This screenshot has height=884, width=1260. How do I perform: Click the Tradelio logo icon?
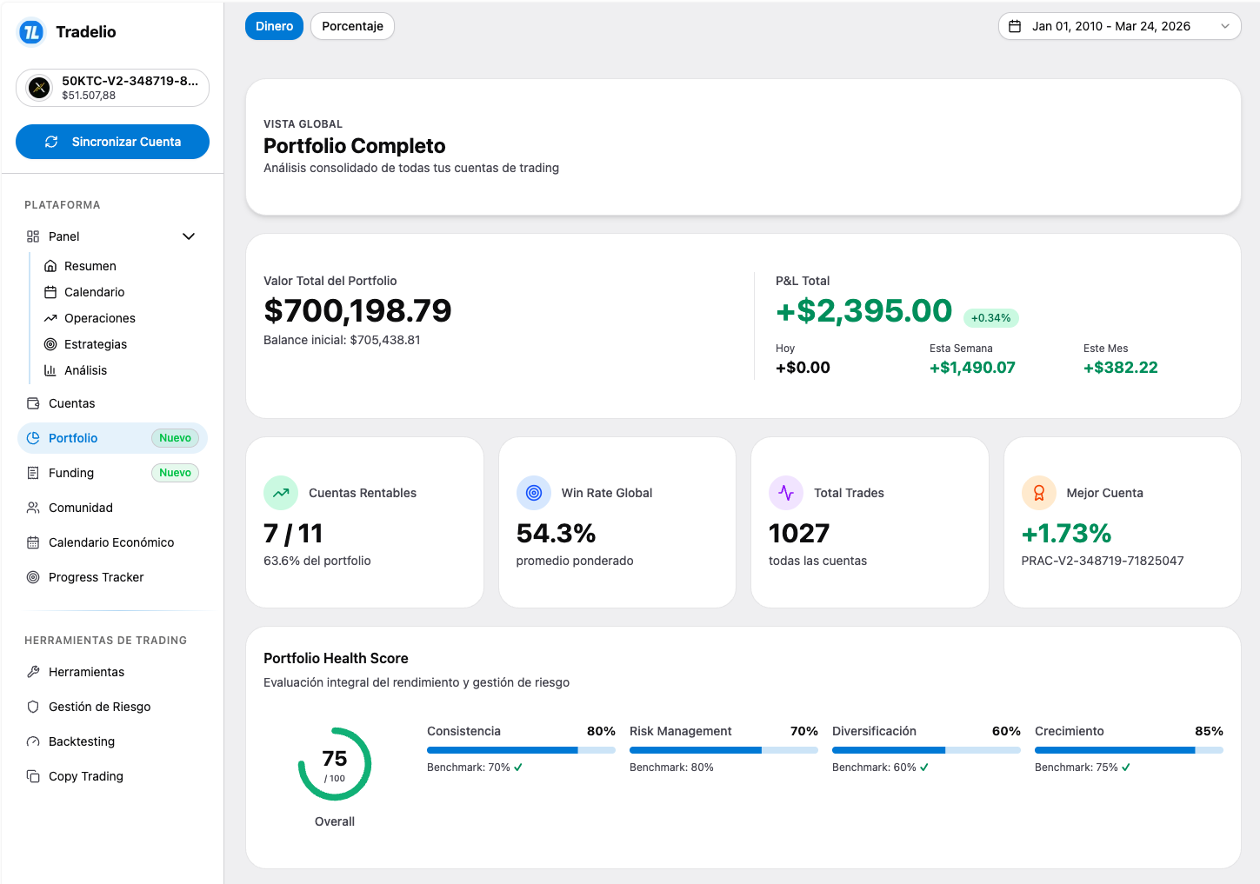(31, 32)
